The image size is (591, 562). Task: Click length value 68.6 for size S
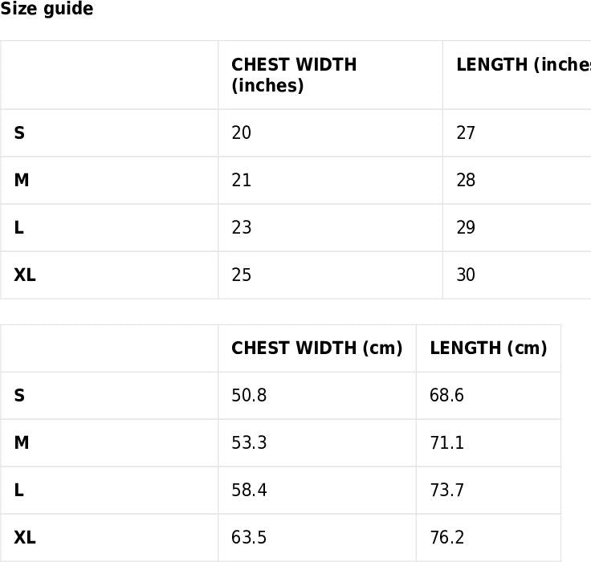point(447,396)
